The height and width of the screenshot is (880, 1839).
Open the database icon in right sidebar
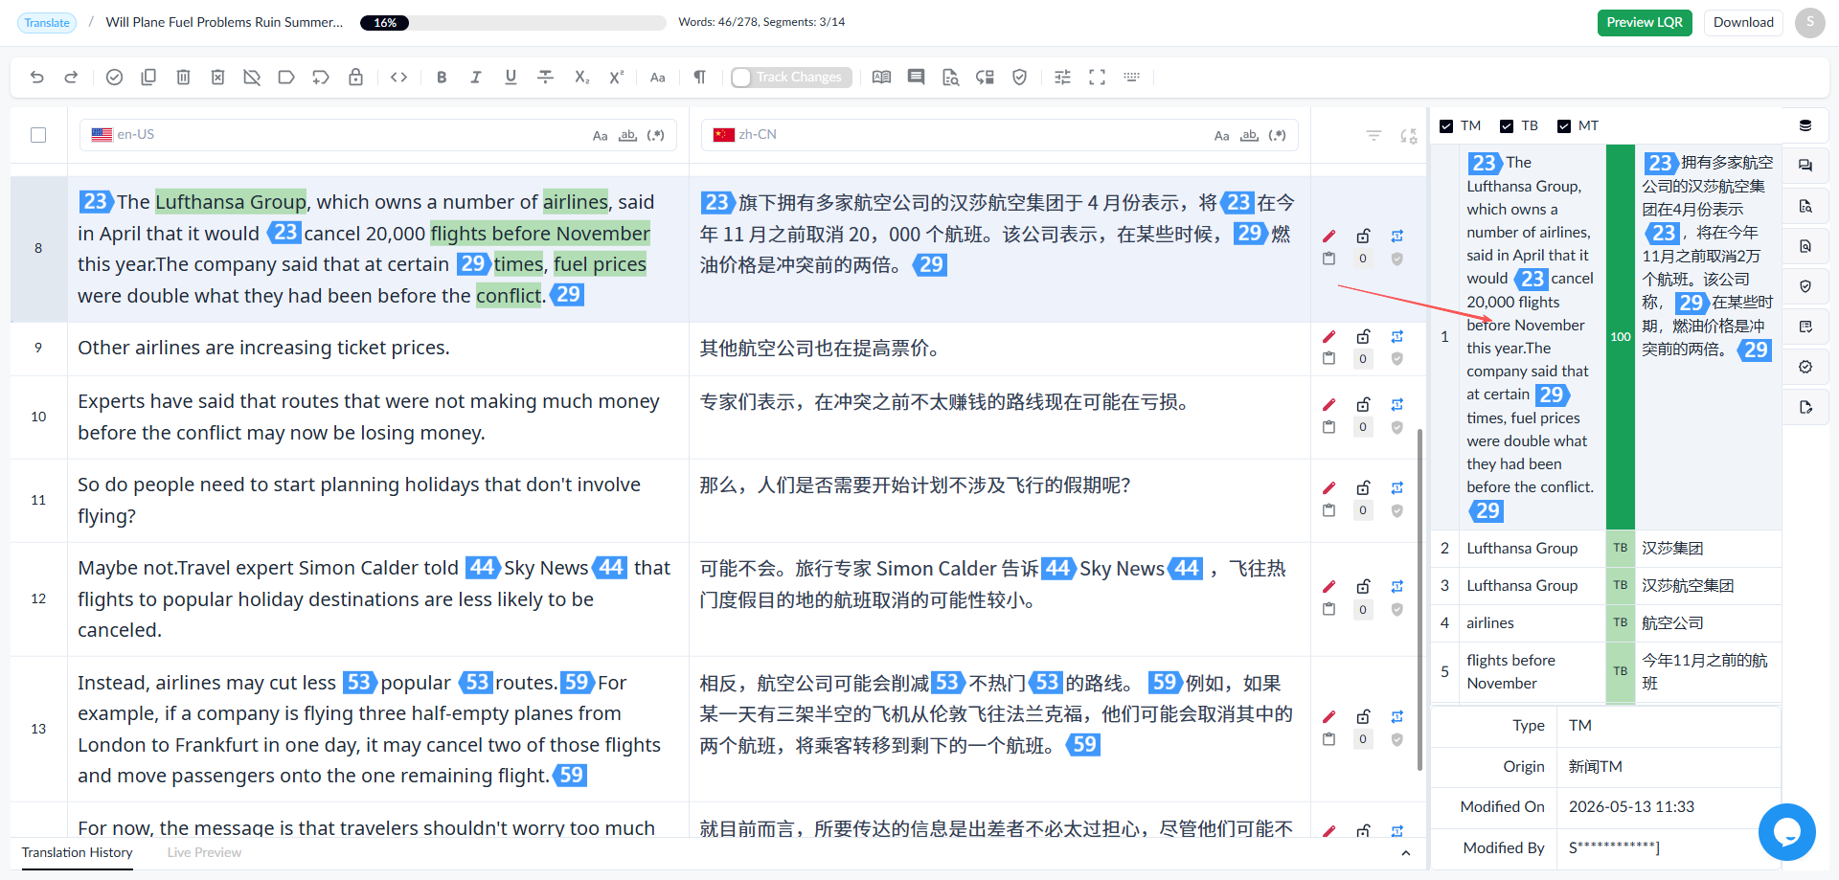pos(1805,125)
